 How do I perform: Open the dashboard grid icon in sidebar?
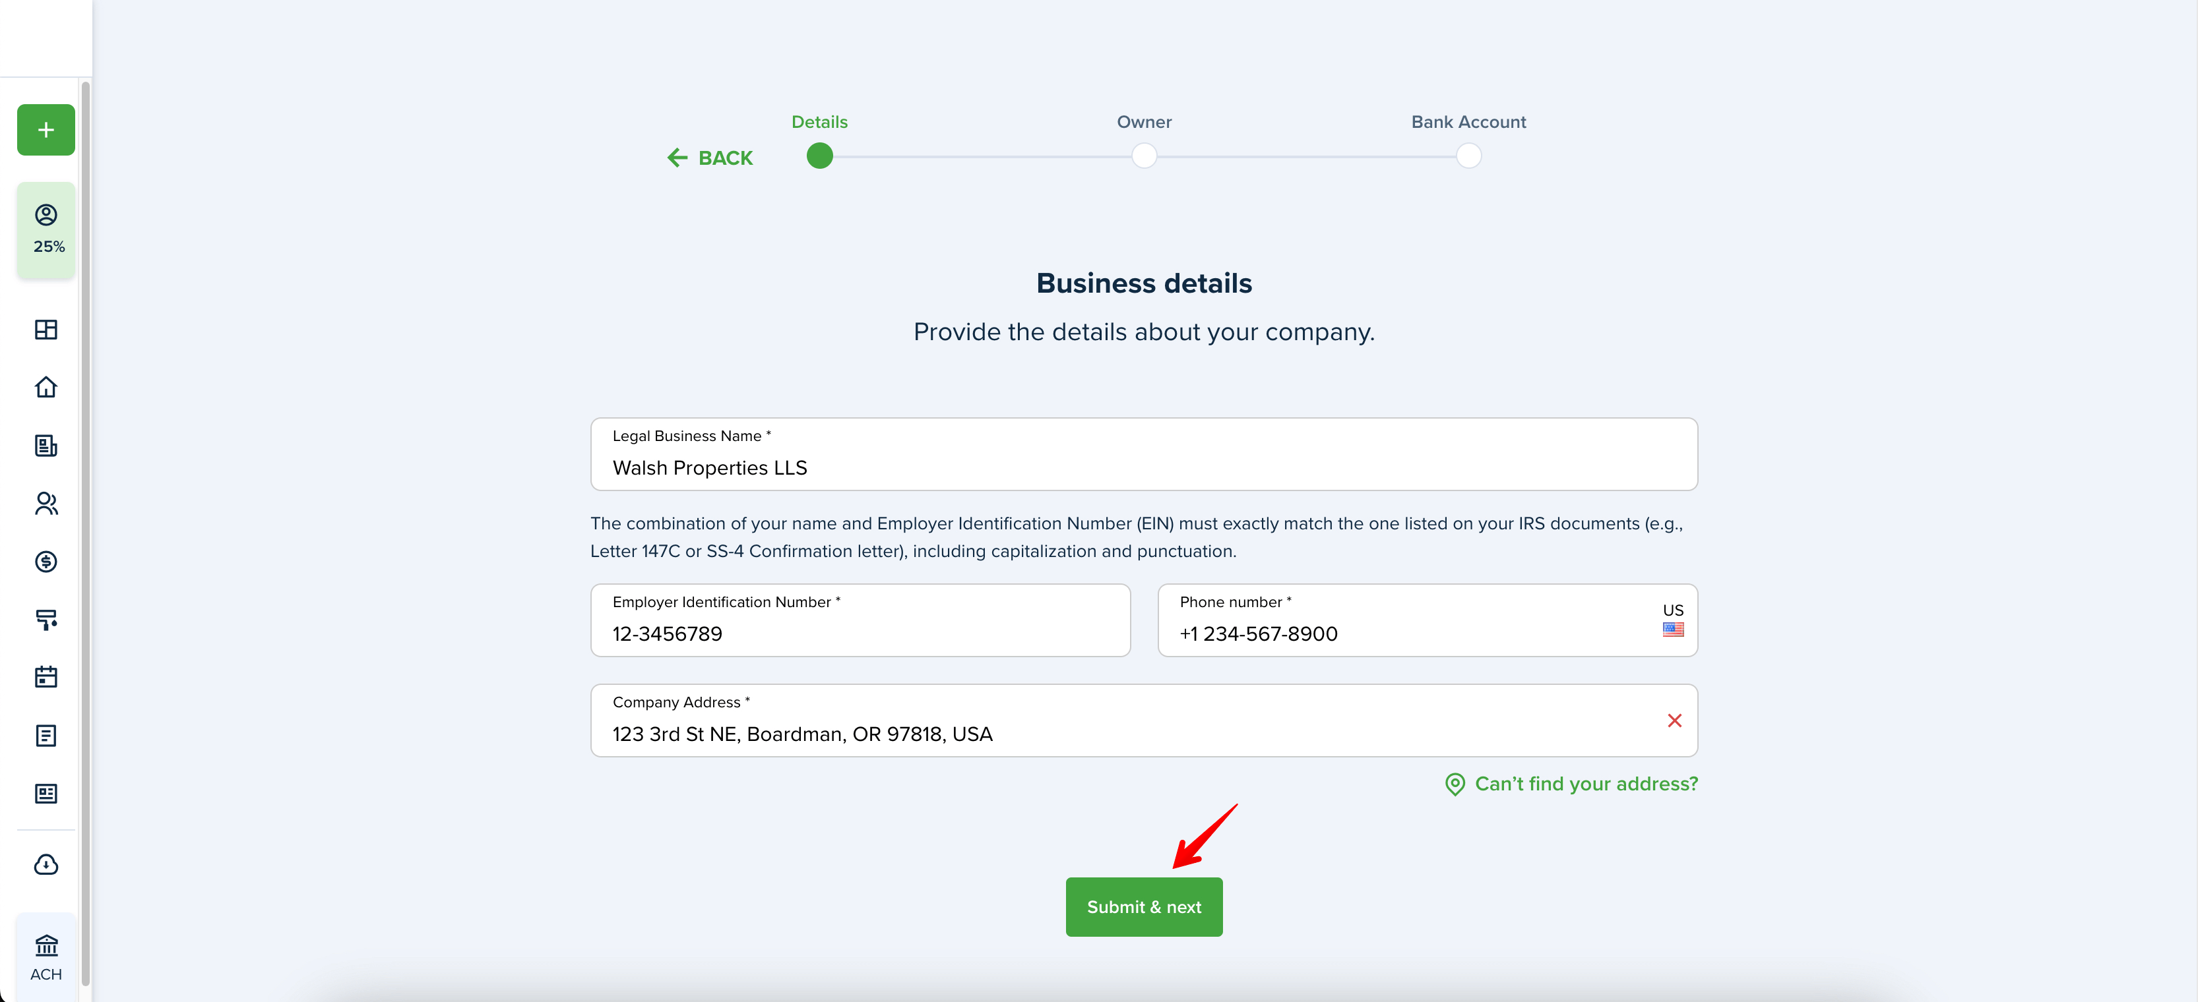tap(46, 329)
